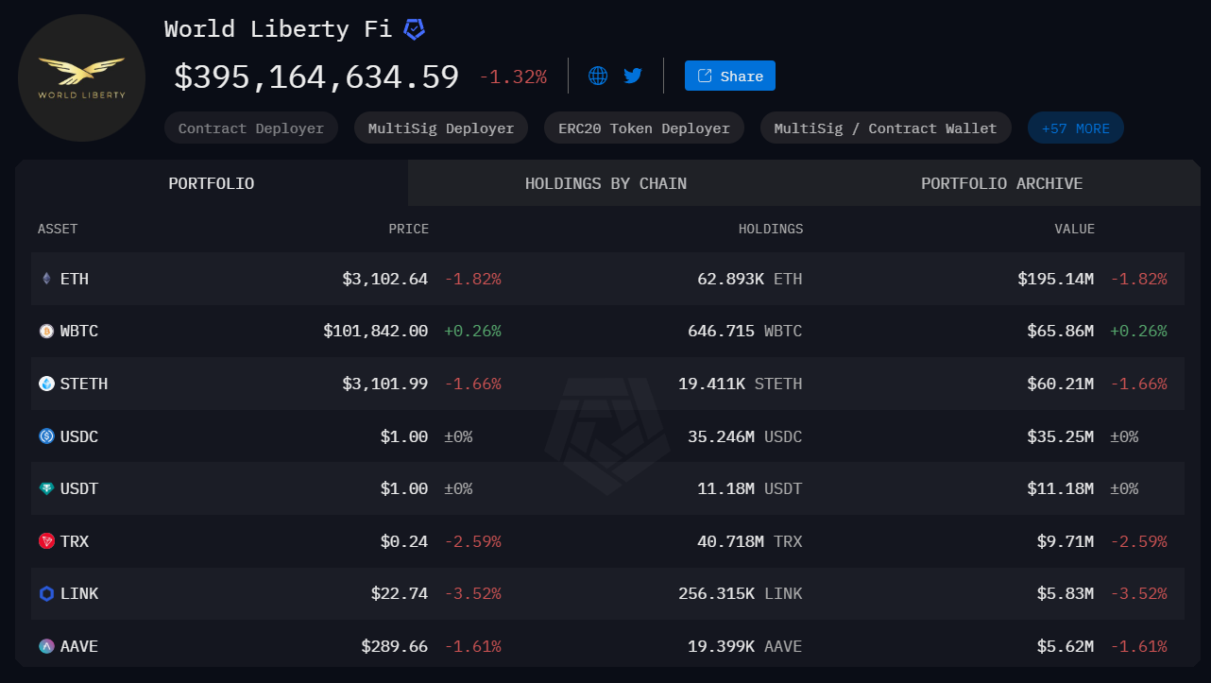Select the STETH token icon
The image size is (1211, 683).
click(x=46, y=384)
